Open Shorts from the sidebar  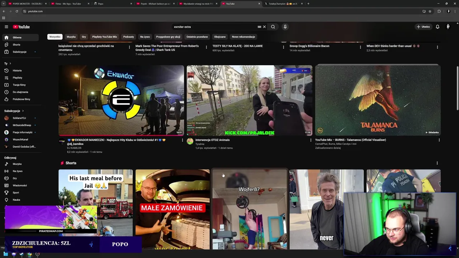coord(21,44)
